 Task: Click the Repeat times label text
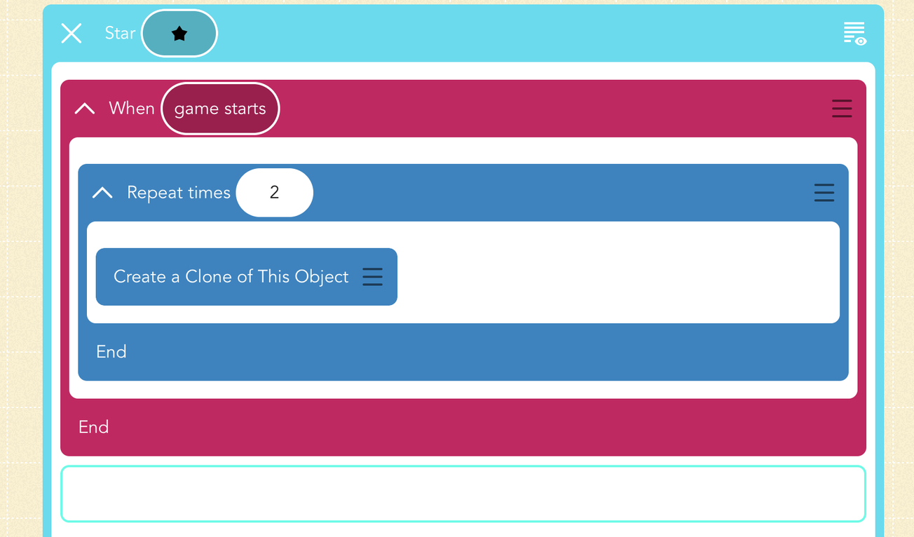click(x=179, y=193)
